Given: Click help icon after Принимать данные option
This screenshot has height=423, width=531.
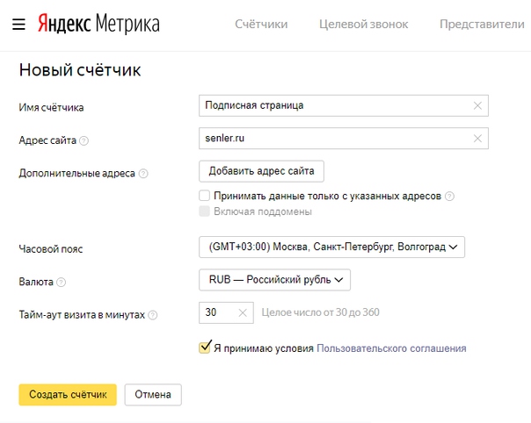Looking at the screenshot, I should coord(449,197).
